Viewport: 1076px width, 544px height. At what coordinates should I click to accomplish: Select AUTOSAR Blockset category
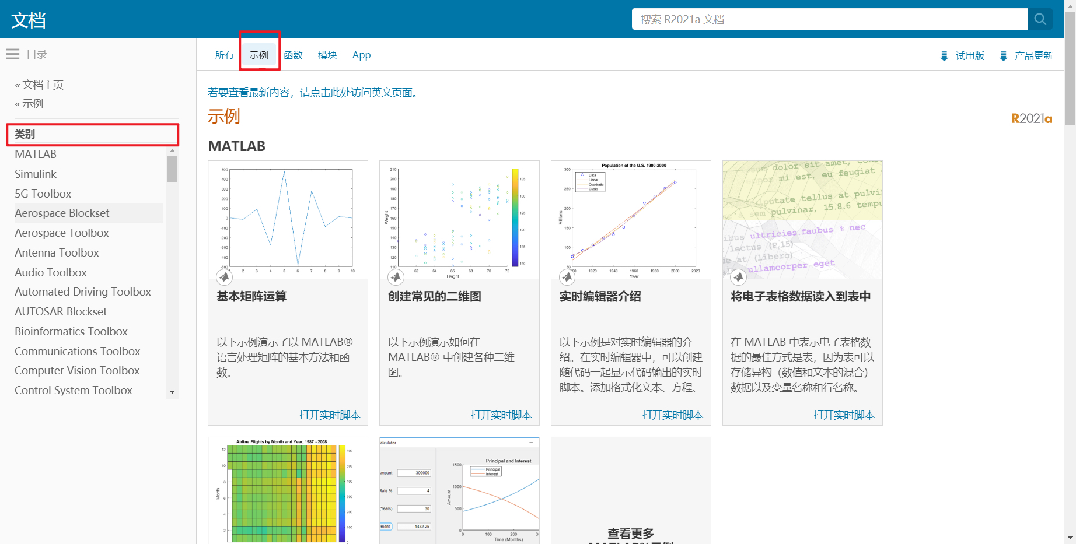(61, 312)
